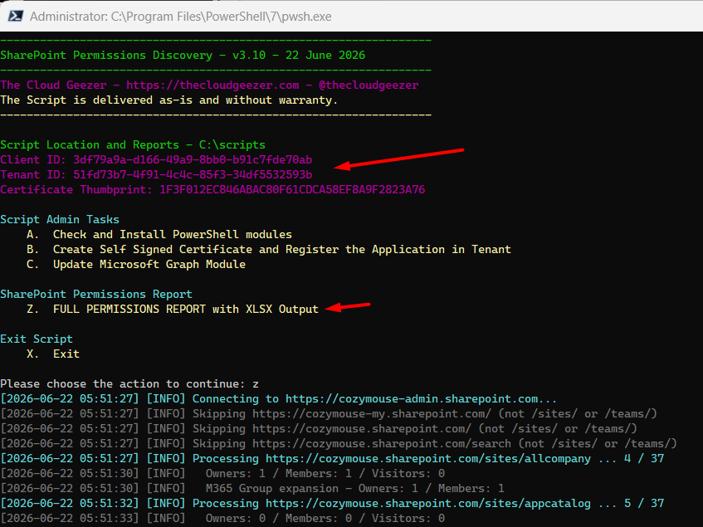Click the 'SharePoint Permissions Report' heading

click(96, 294)
